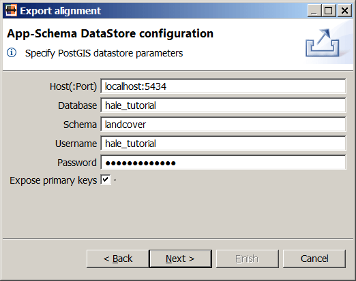Maximize the Export alignment window
Image resolution: width=356 pixels, height=281 pixels.
(x=329, y=10)
